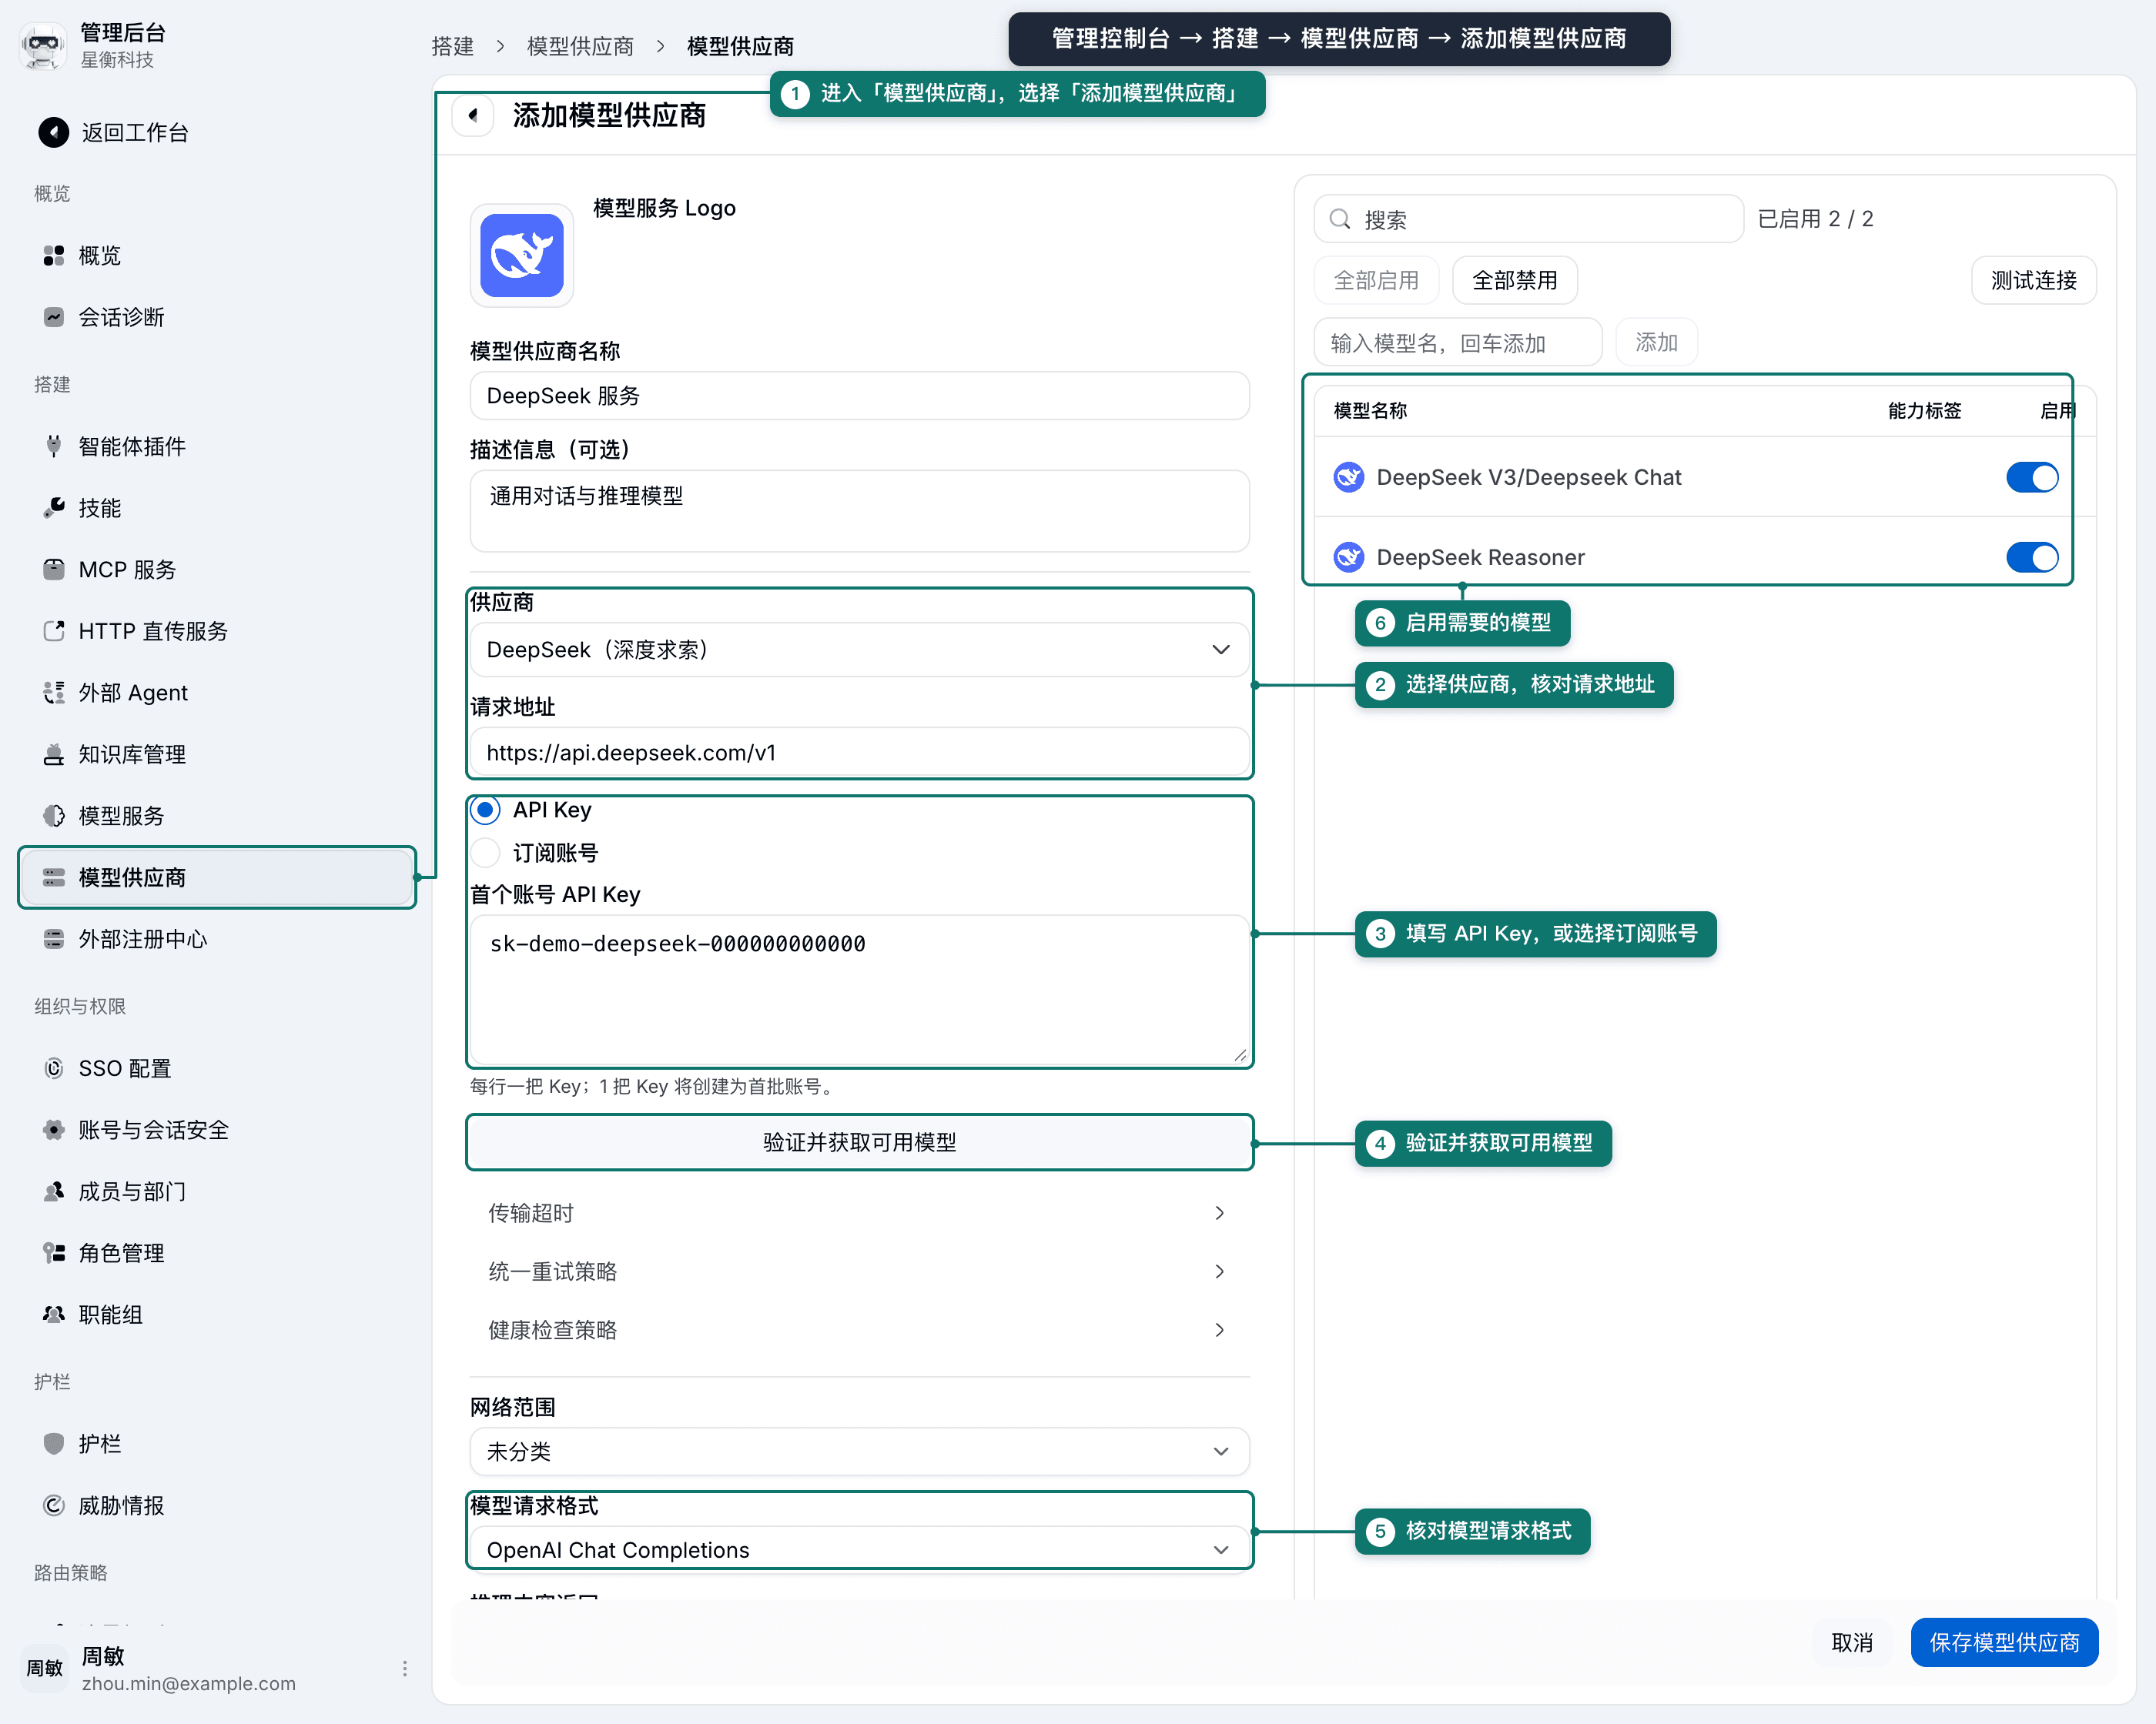Click the 保存模型供应商 button

(x=2004, y=1642)
